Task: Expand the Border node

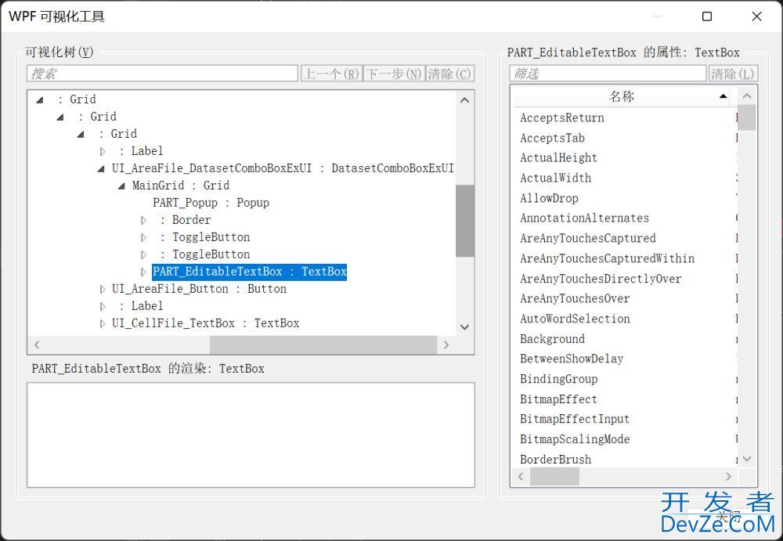Action: 143,220
